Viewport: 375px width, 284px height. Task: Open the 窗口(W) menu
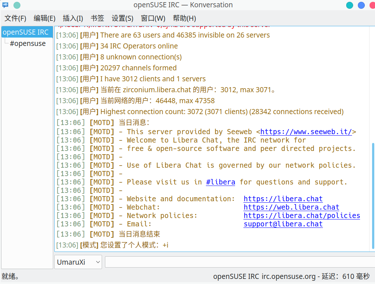(x=153, y=18)
